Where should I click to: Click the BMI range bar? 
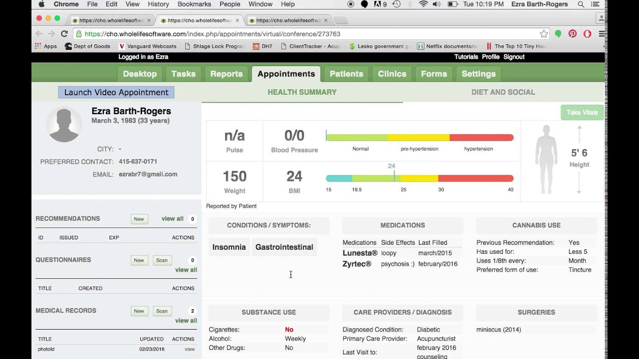tap(419, 179)
